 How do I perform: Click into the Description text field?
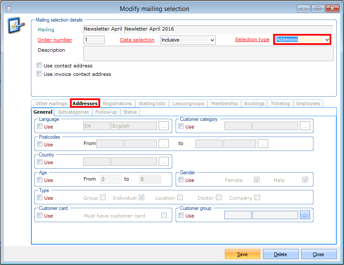tap(208, 54)
